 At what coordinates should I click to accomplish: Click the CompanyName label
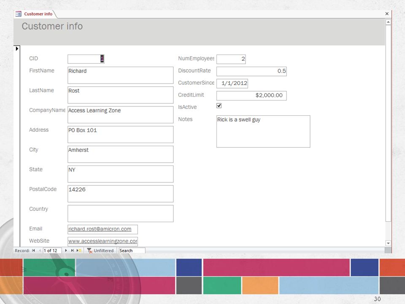point(47,110)
